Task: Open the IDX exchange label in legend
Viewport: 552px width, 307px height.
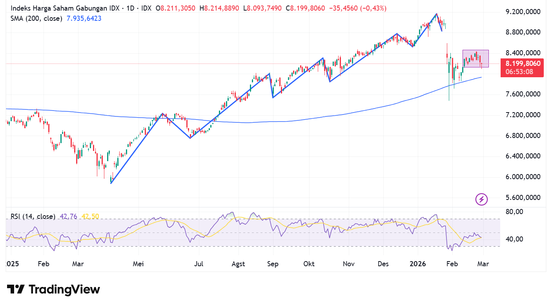Action: (148, 8)
